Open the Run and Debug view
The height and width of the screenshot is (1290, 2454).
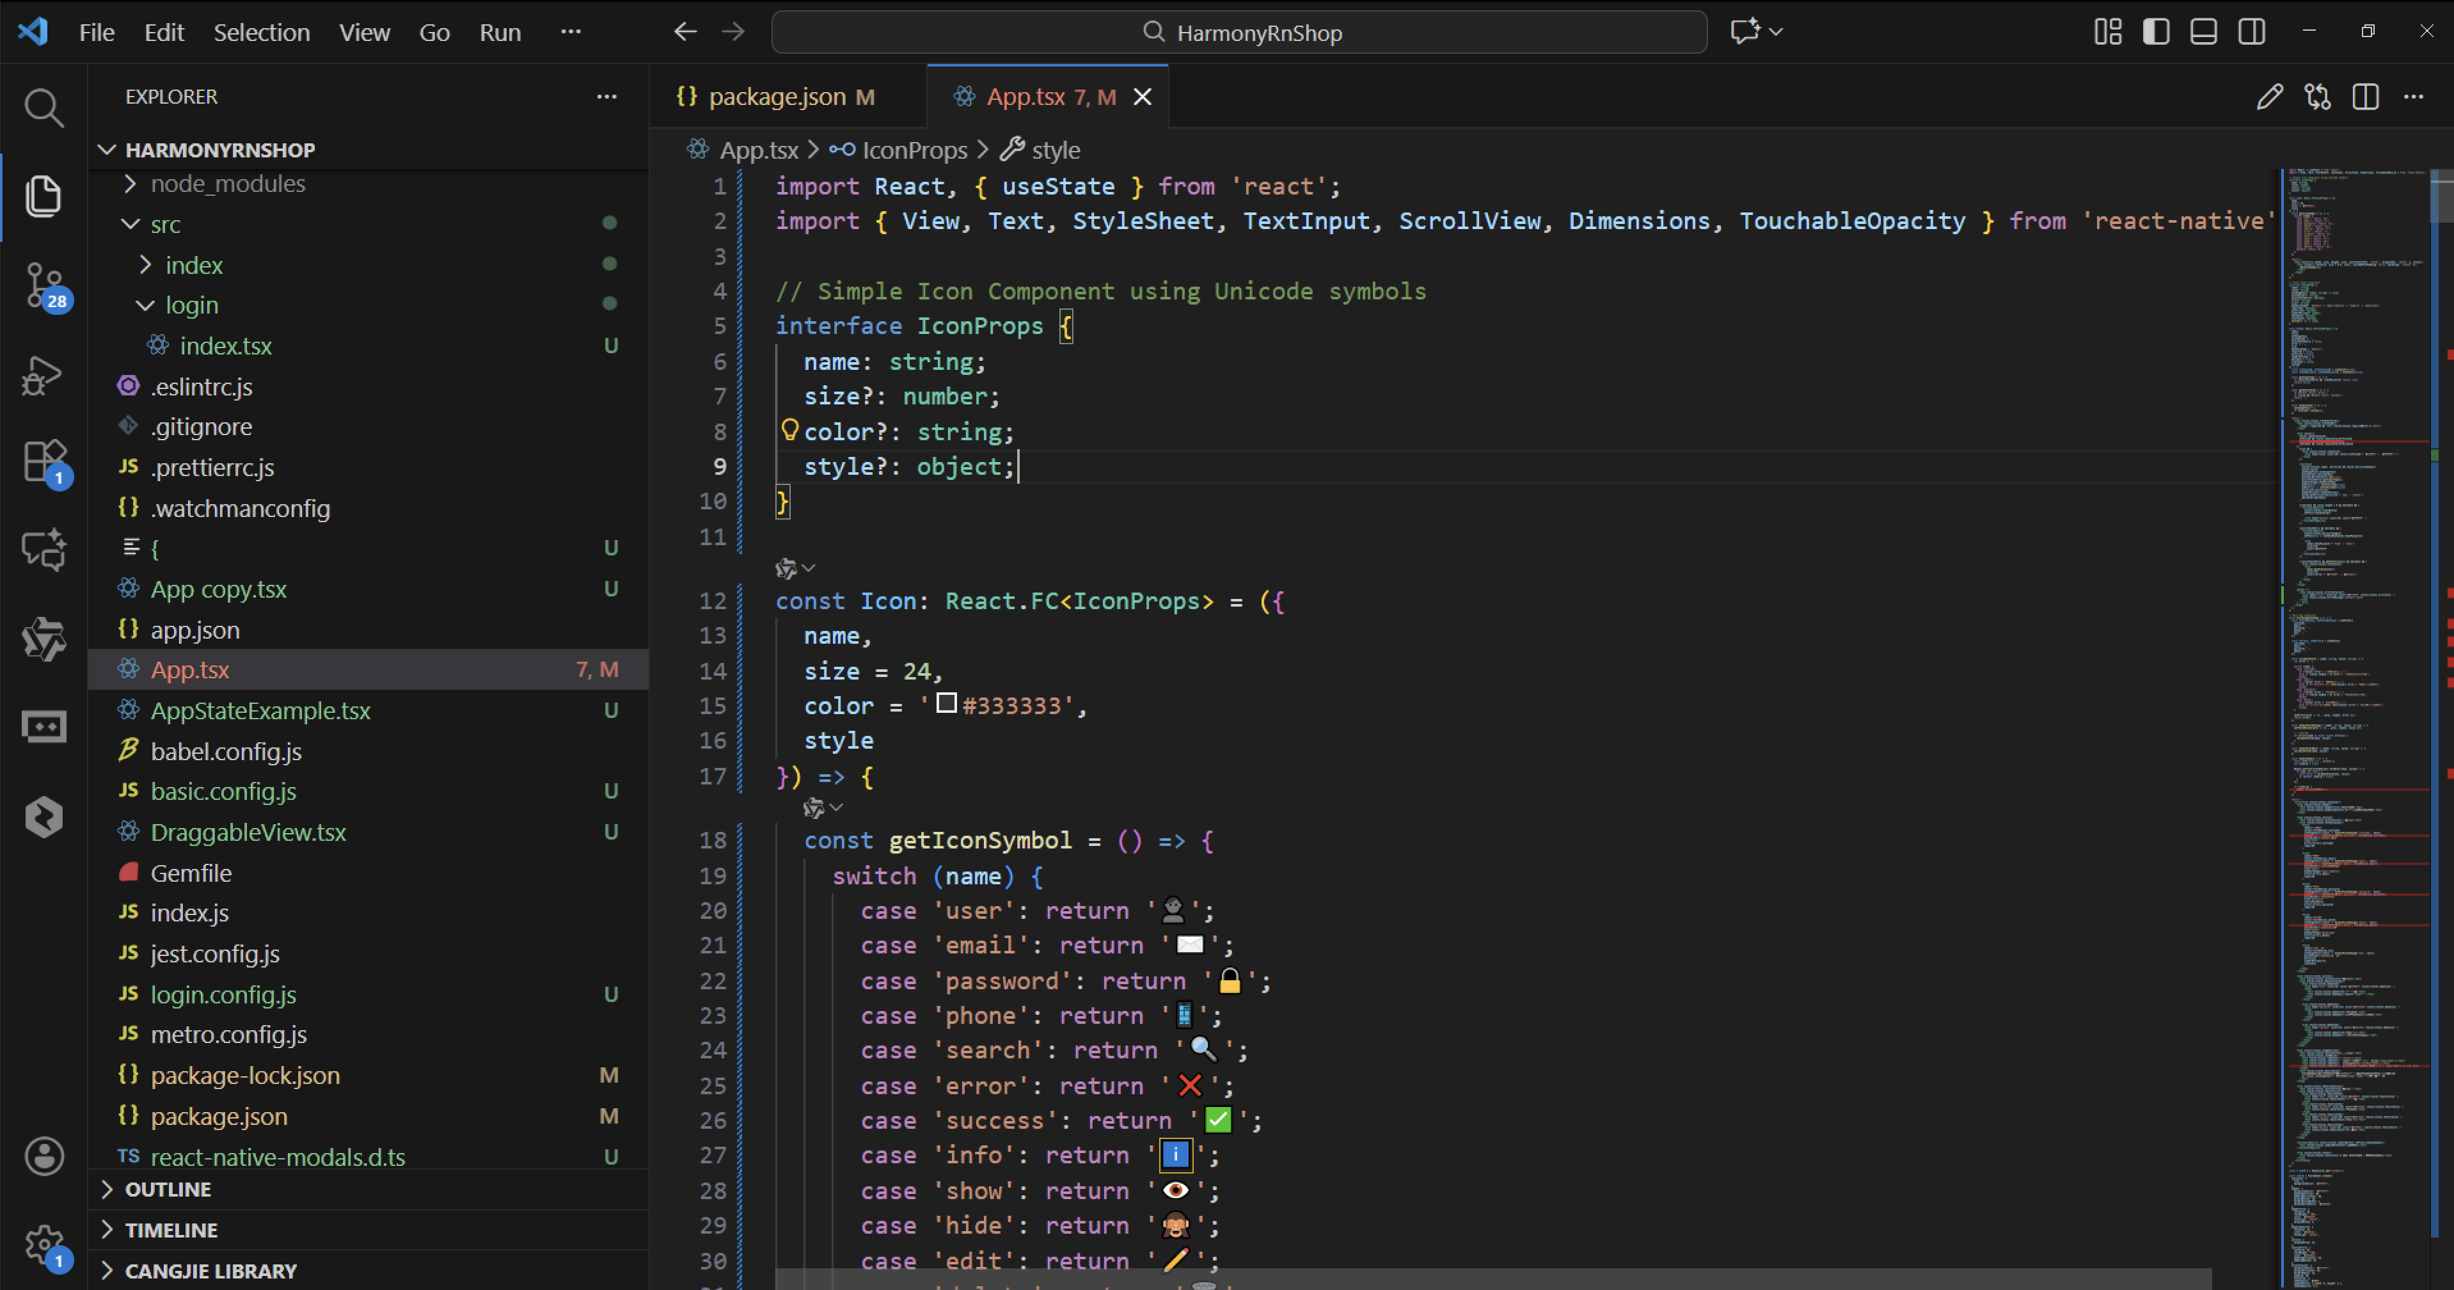(x=43, y=374)
